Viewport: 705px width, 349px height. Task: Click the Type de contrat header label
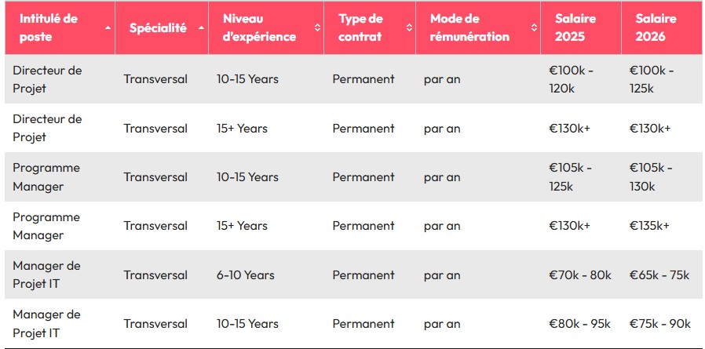coord(360,27)
